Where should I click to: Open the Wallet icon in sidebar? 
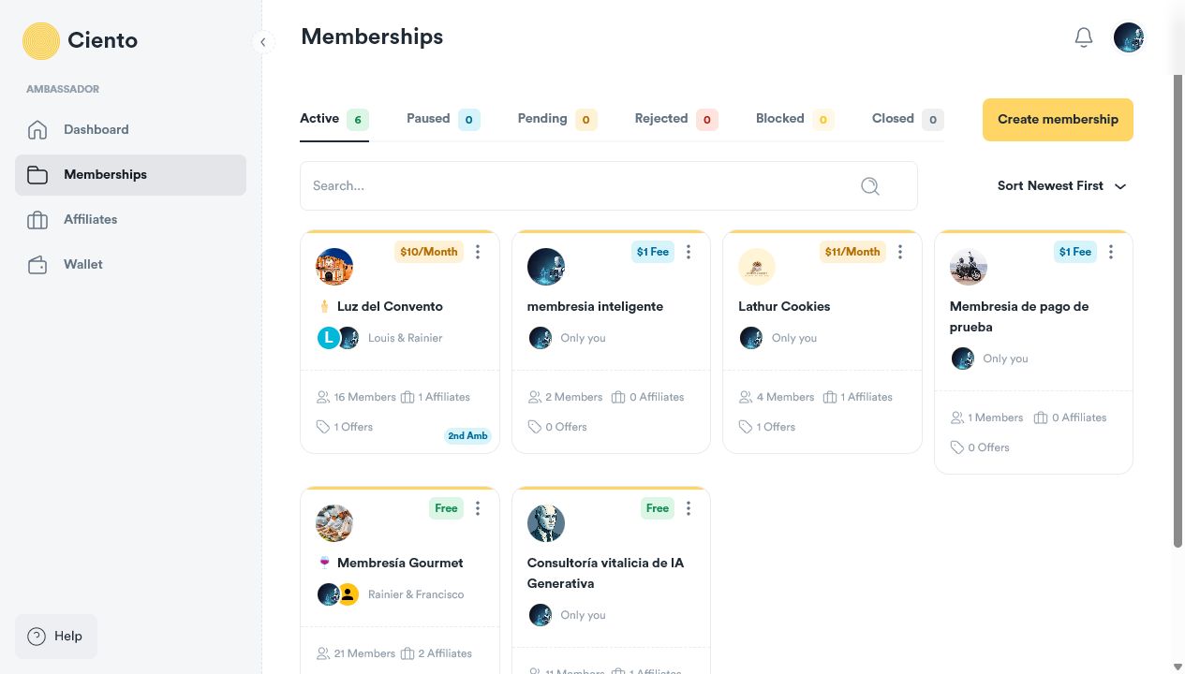coord(37,264)
